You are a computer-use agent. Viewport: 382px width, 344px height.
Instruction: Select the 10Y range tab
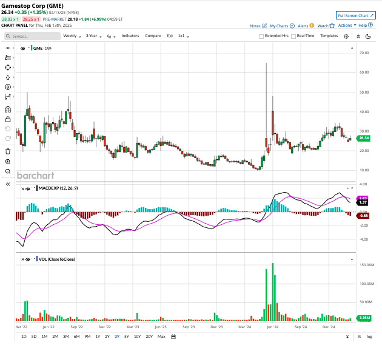[x=138, y=337]
